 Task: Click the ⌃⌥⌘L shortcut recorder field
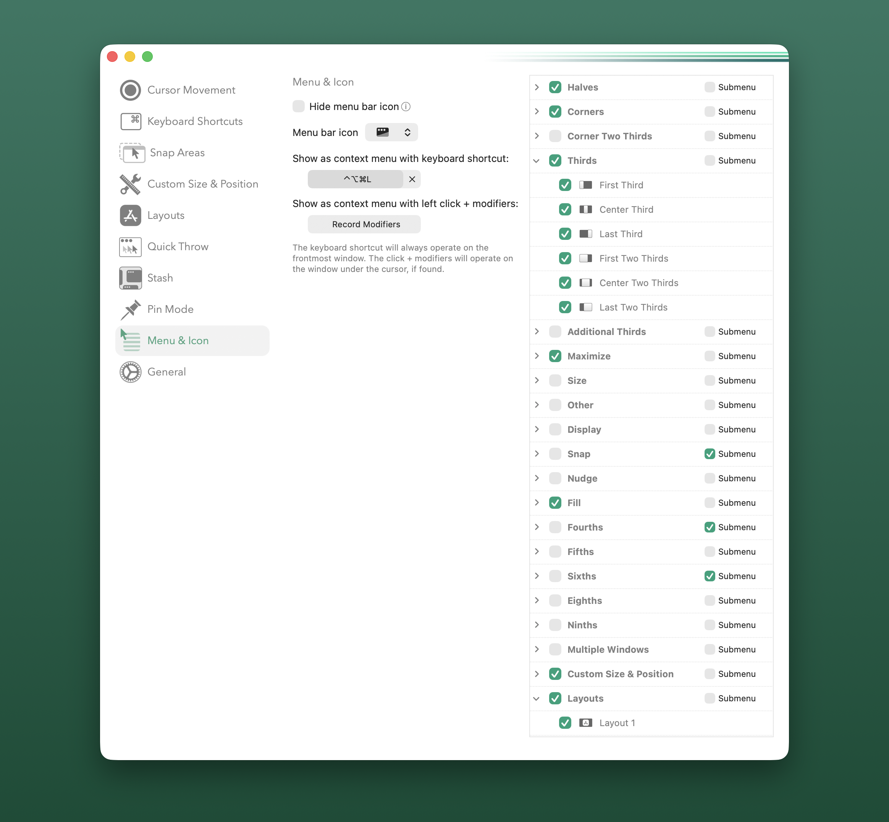[x=356, y=179]
